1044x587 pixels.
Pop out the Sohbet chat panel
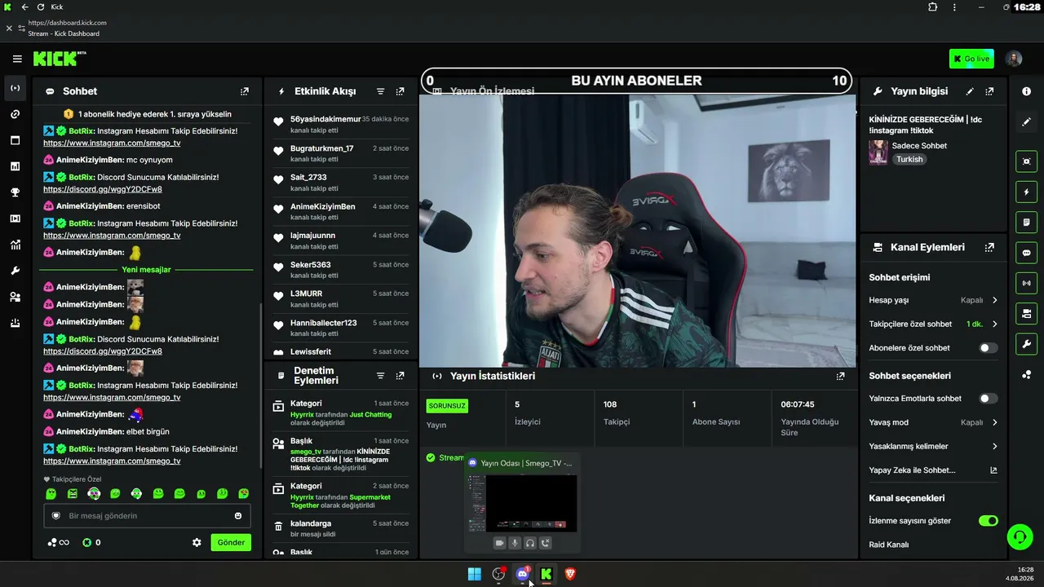[245, 91]
